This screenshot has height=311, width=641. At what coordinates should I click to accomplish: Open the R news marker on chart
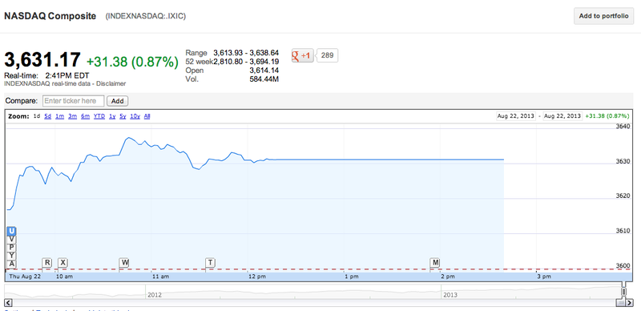click(x=47, y=262)
